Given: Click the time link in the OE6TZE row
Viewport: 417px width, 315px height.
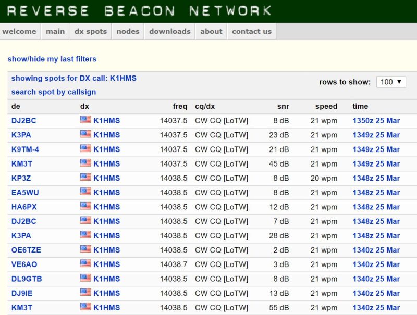Looking at the screenshot, I should (x=376, y=250).
